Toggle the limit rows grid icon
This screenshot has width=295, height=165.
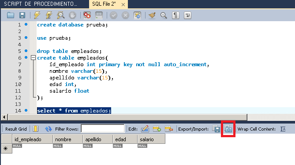pos(99,15)
